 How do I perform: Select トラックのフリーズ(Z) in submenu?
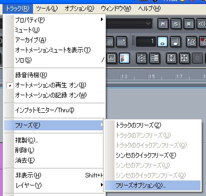click(152, 125)
